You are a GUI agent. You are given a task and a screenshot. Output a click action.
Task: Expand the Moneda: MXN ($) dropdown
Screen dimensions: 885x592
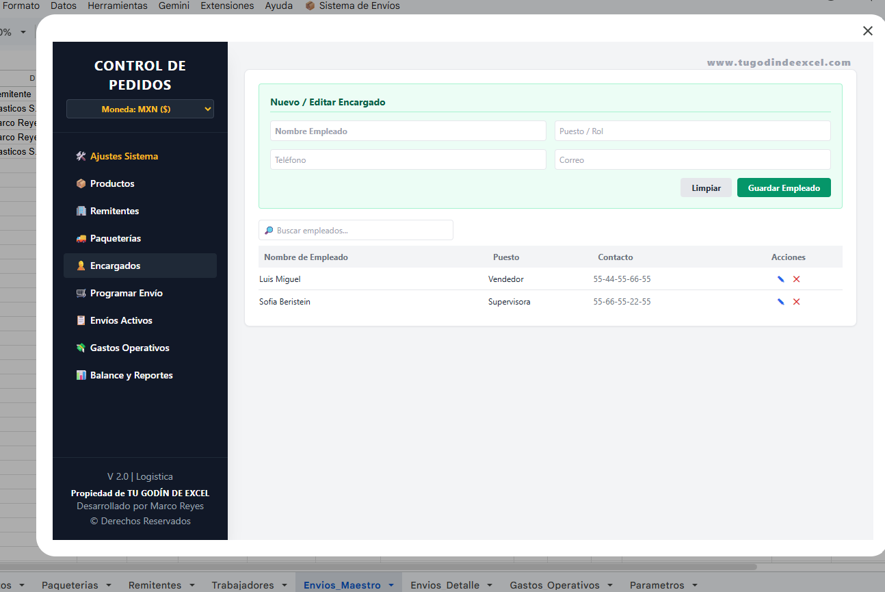click(140, 109)
